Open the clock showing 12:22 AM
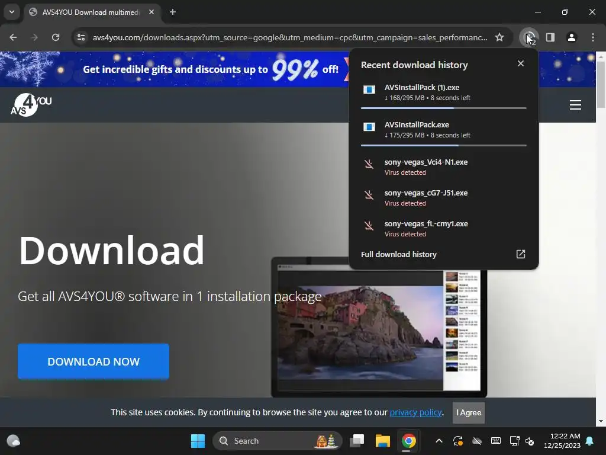 coord(562,441)
